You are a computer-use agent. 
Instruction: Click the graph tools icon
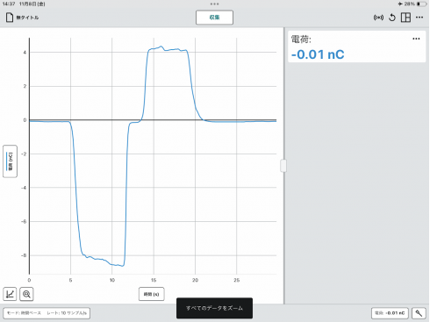[10, 294]
